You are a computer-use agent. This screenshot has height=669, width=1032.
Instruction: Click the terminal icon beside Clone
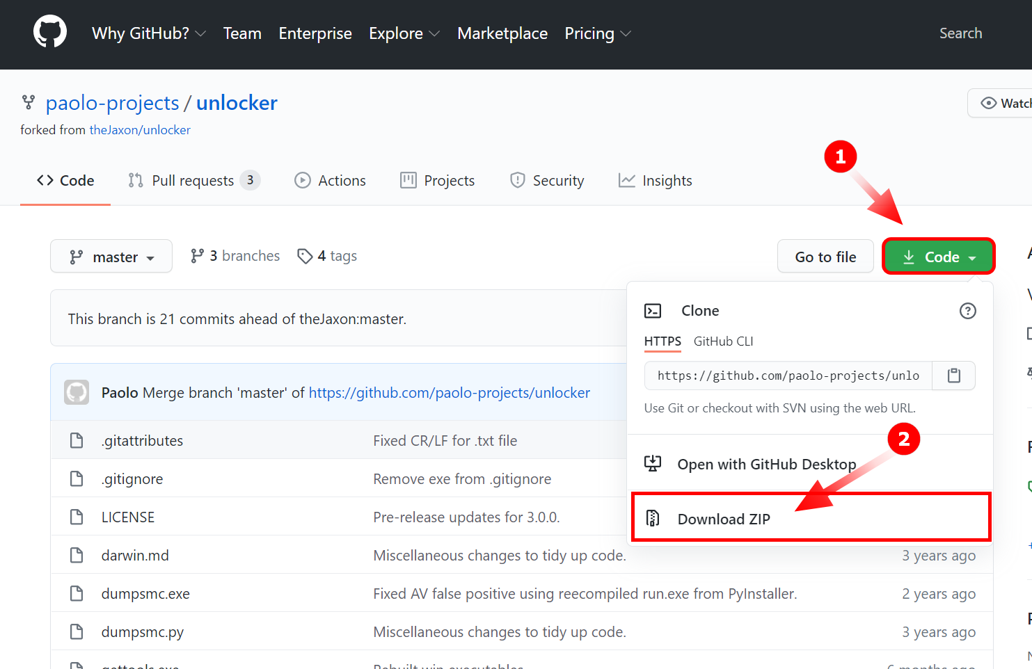(x=653, y=311)
